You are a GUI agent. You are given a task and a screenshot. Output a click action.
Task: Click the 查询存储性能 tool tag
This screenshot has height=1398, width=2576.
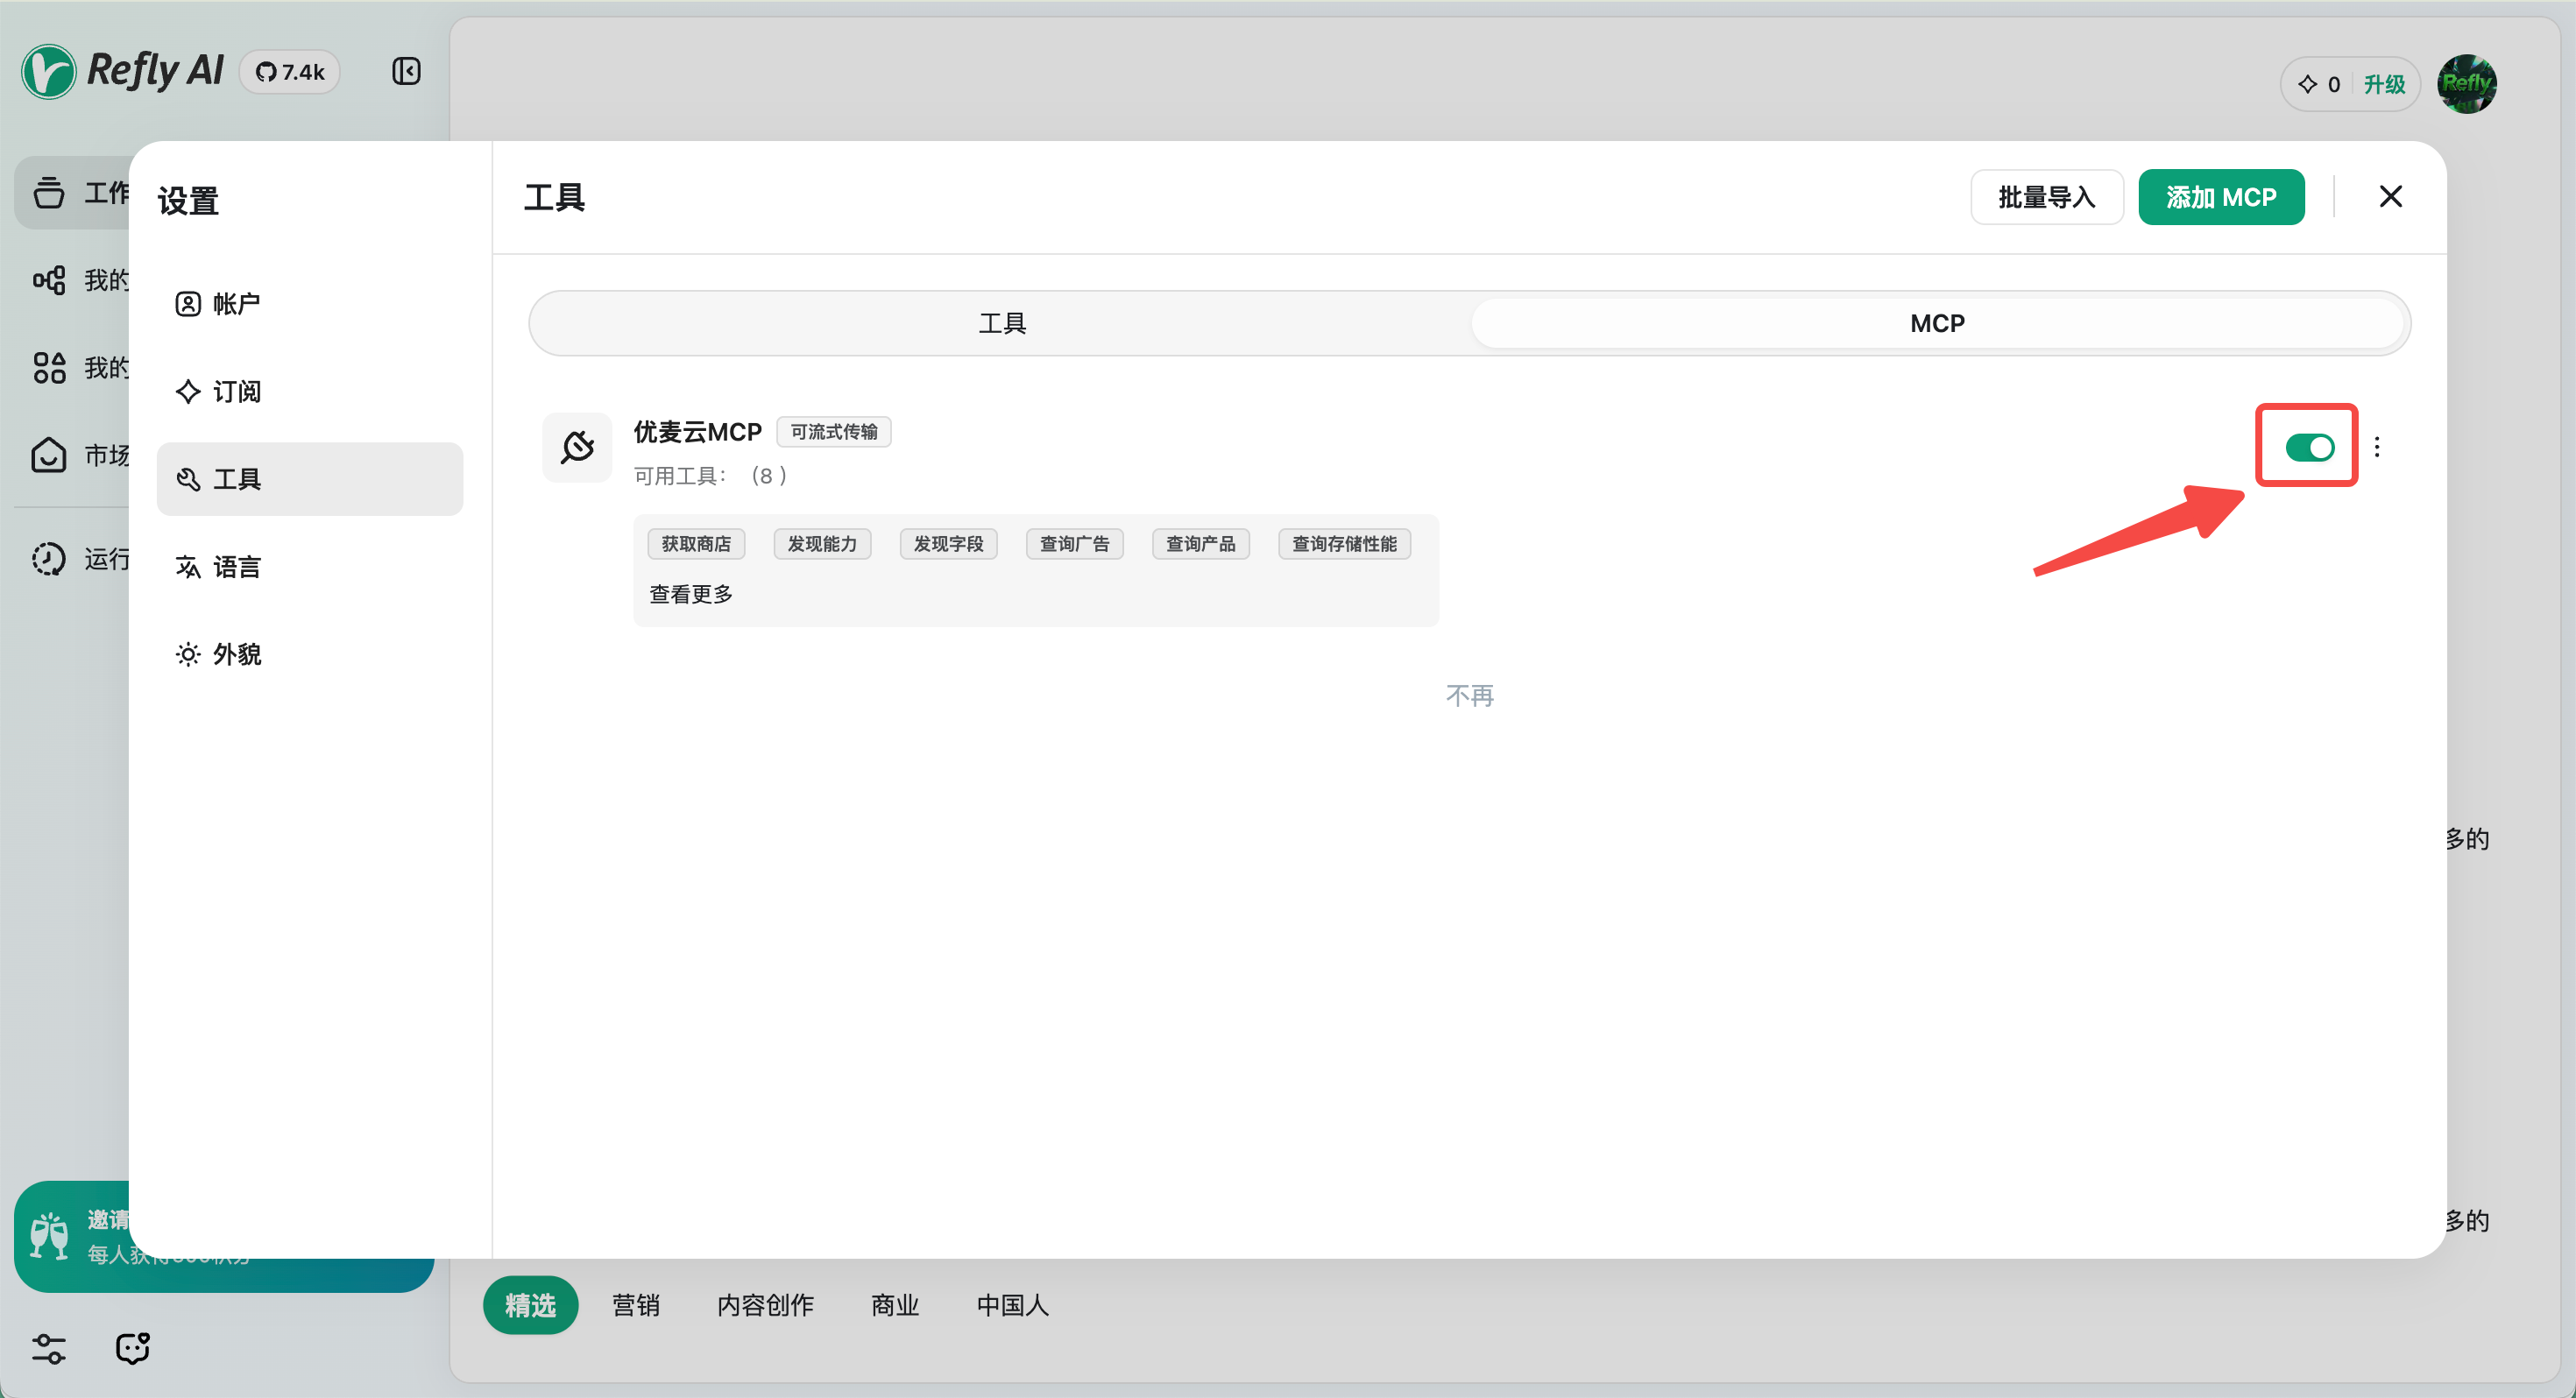click(1344, 544)
